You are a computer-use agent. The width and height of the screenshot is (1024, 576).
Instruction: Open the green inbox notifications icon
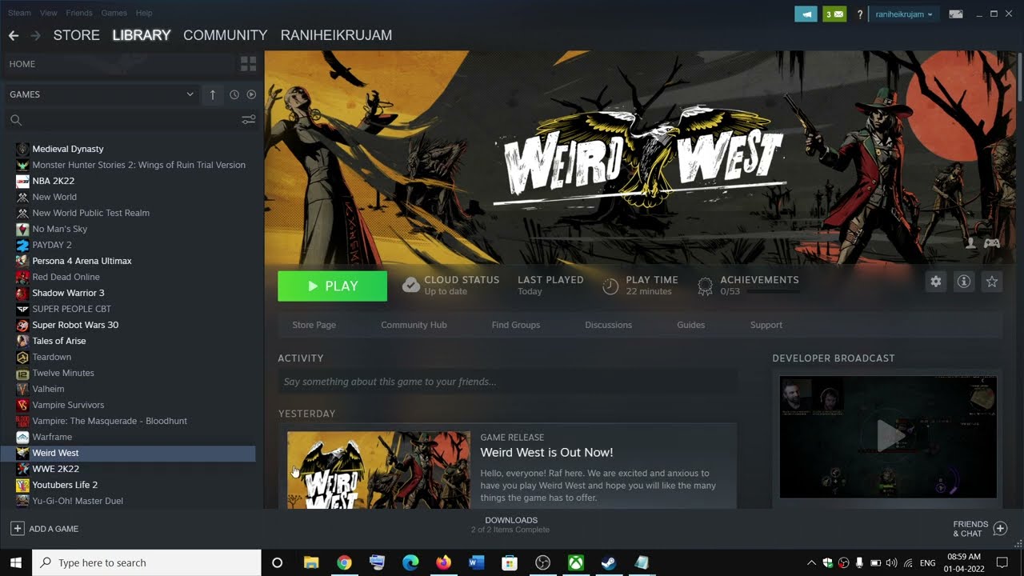tap(834, 14)
